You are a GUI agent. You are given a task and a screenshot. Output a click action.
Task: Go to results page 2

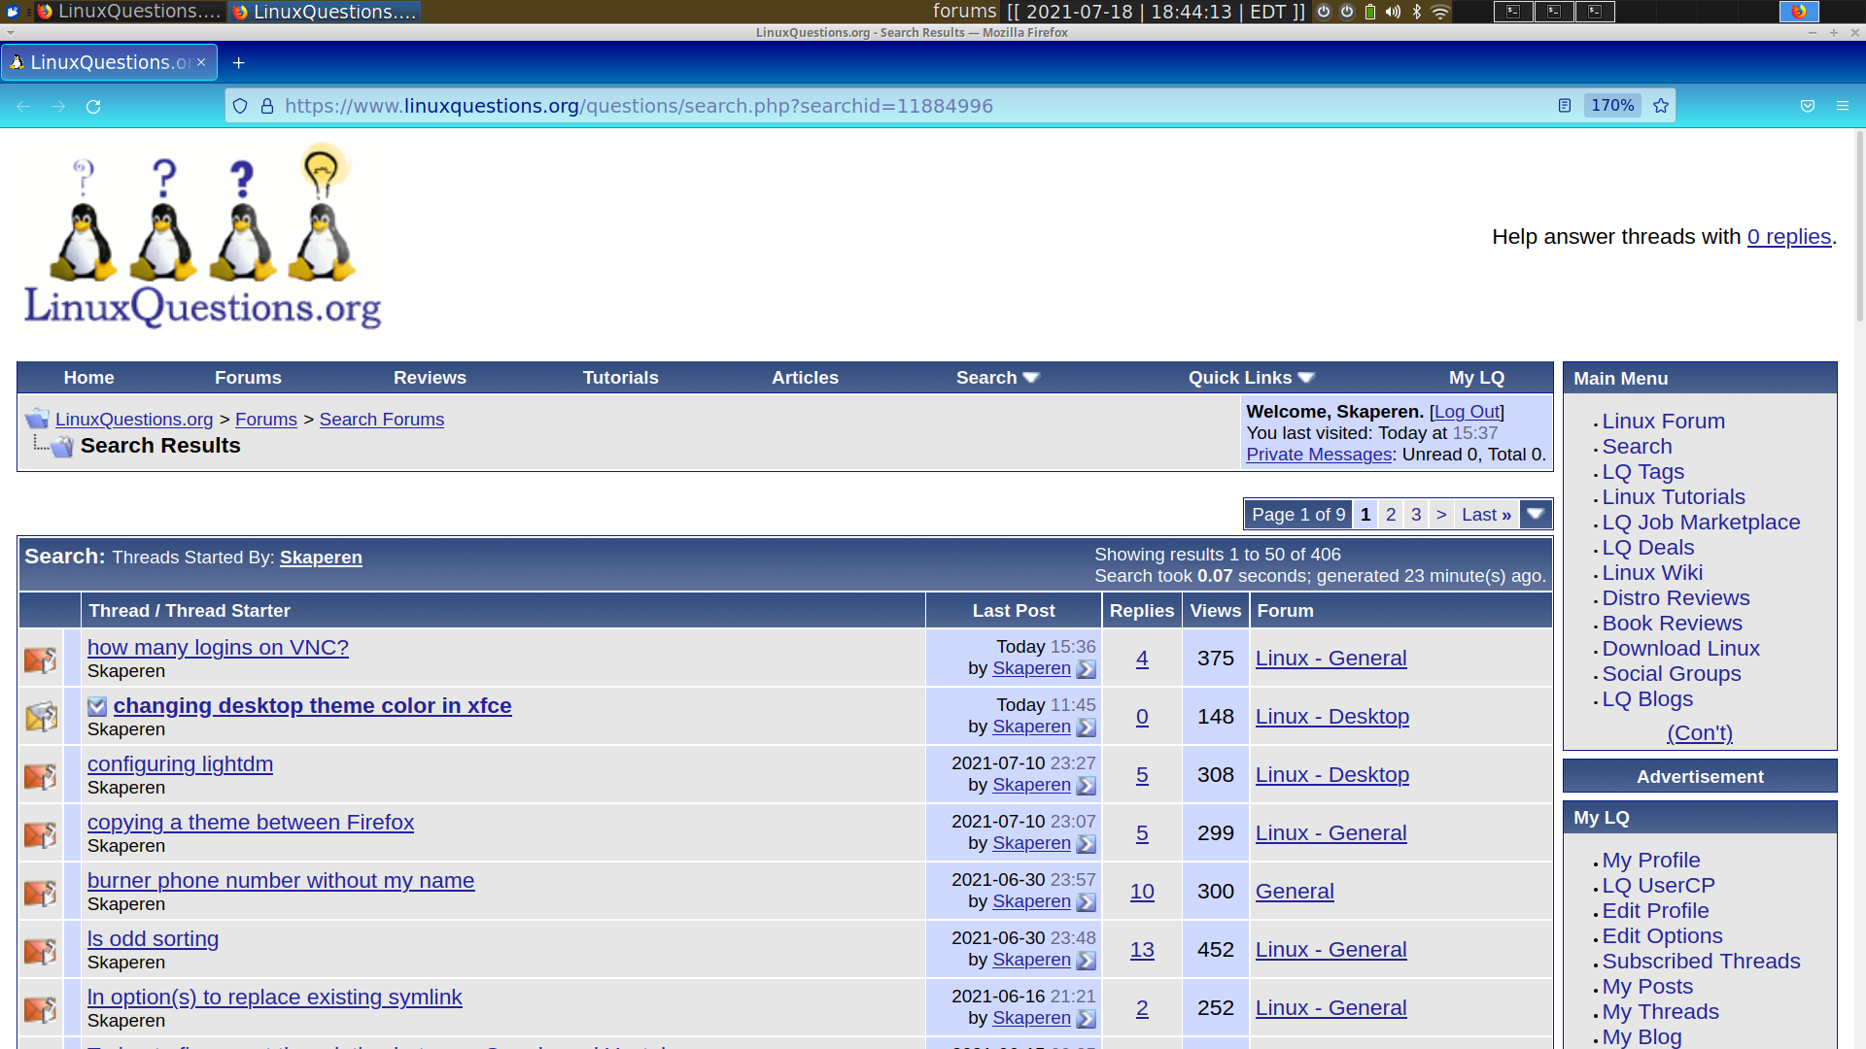tap(1391, 515)
